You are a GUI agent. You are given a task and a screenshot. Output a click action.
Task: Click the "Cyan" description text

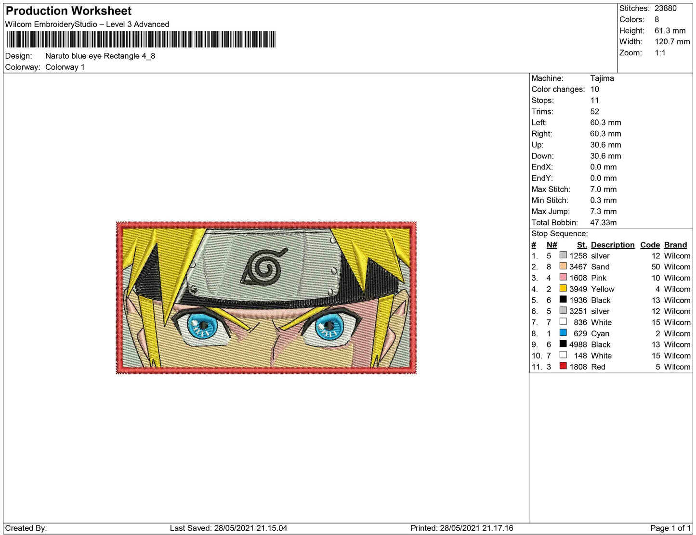(600, 333)
